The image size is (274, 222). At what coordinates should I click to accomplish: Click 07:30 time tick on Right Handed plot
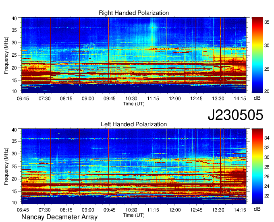point(45,99)
